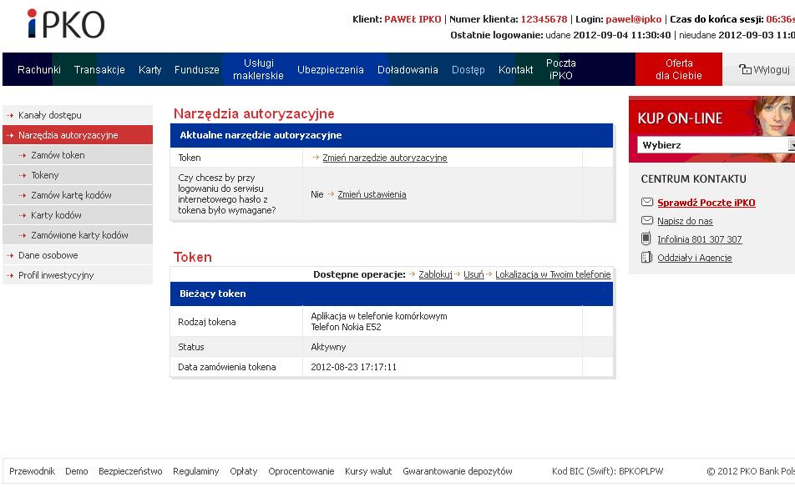Open Zamów kartę kodów in the sidebar
Image resolution: width=795 pixels, height=487 pixels.
point(78,195)
